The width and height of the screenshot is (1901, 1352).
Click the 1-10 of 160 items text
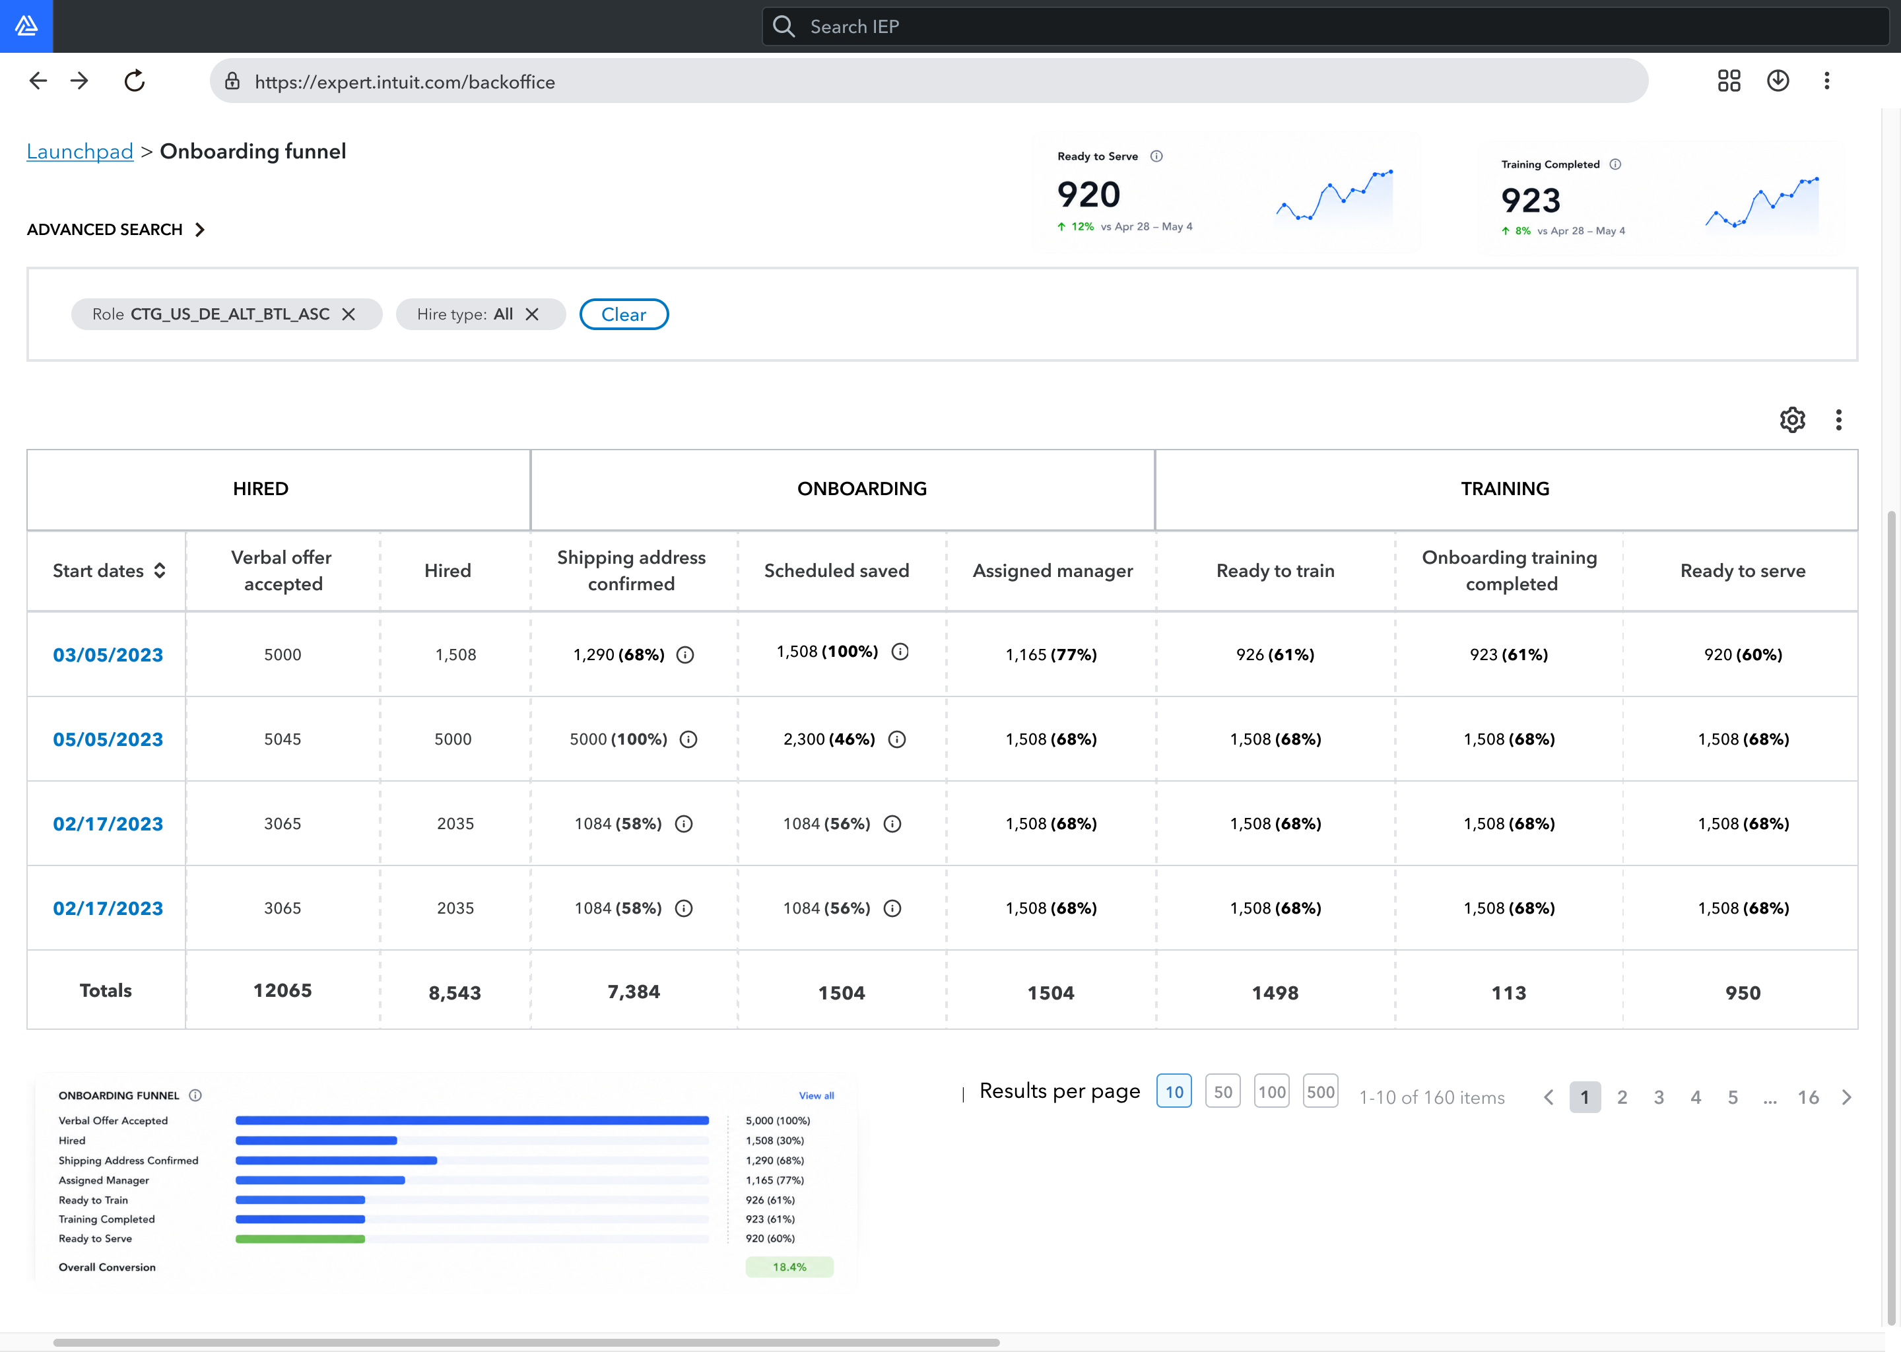tap(1432, 1098)
